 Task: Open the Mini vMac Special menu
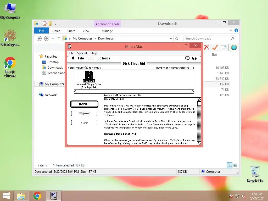[82, 53]
